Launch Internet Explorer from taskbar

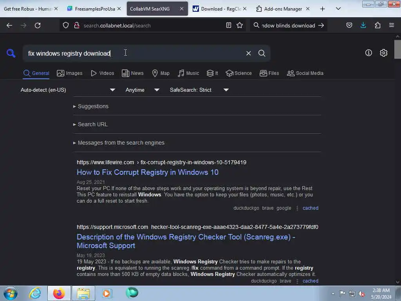[34, 293]
